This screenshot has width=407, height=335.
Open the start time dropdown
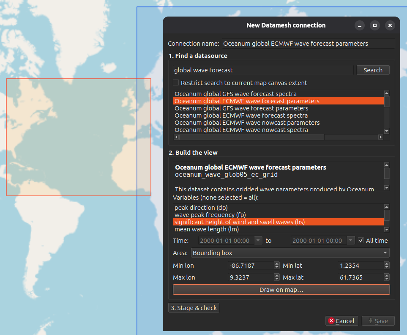(258, 241)
